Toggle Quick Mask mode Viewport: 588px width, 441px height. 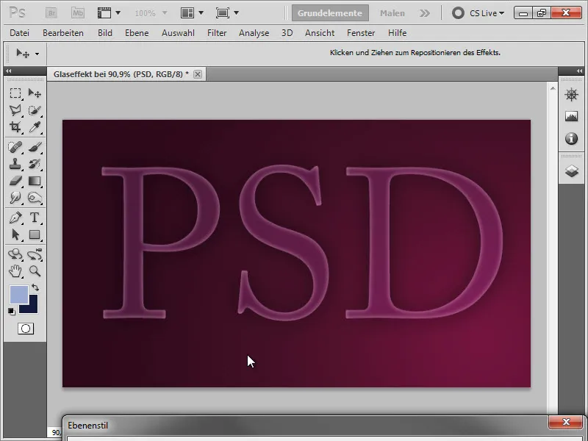(26, 329)
